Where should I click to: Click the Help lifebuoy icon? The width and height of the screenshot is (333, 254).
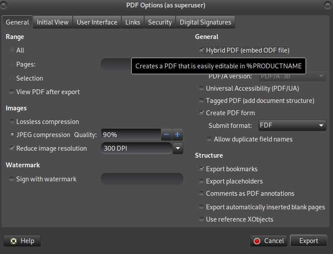(14, 241)
